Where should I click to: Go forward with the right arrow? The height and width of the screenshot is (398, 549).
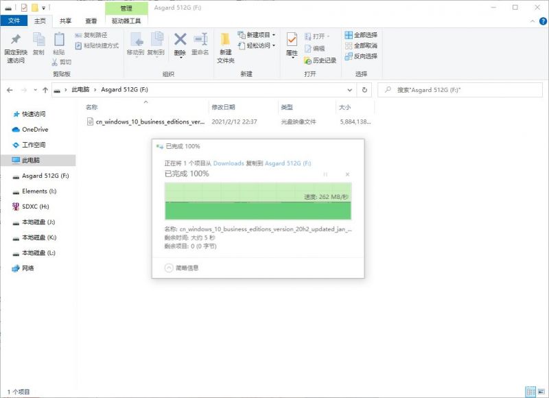[24, 90]
